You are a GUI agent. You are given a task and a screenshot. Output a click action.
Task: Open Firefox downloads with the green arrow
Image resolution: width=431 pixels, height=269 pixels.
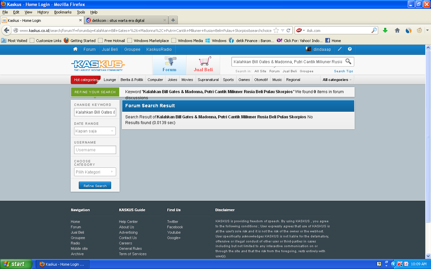[x=386, y=30]
